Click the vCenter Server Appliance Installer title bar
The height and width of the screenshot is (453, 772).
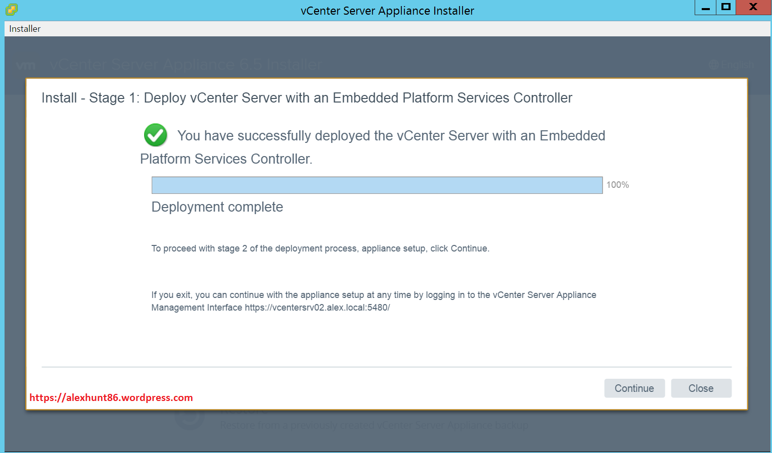(x=387, y=10)
